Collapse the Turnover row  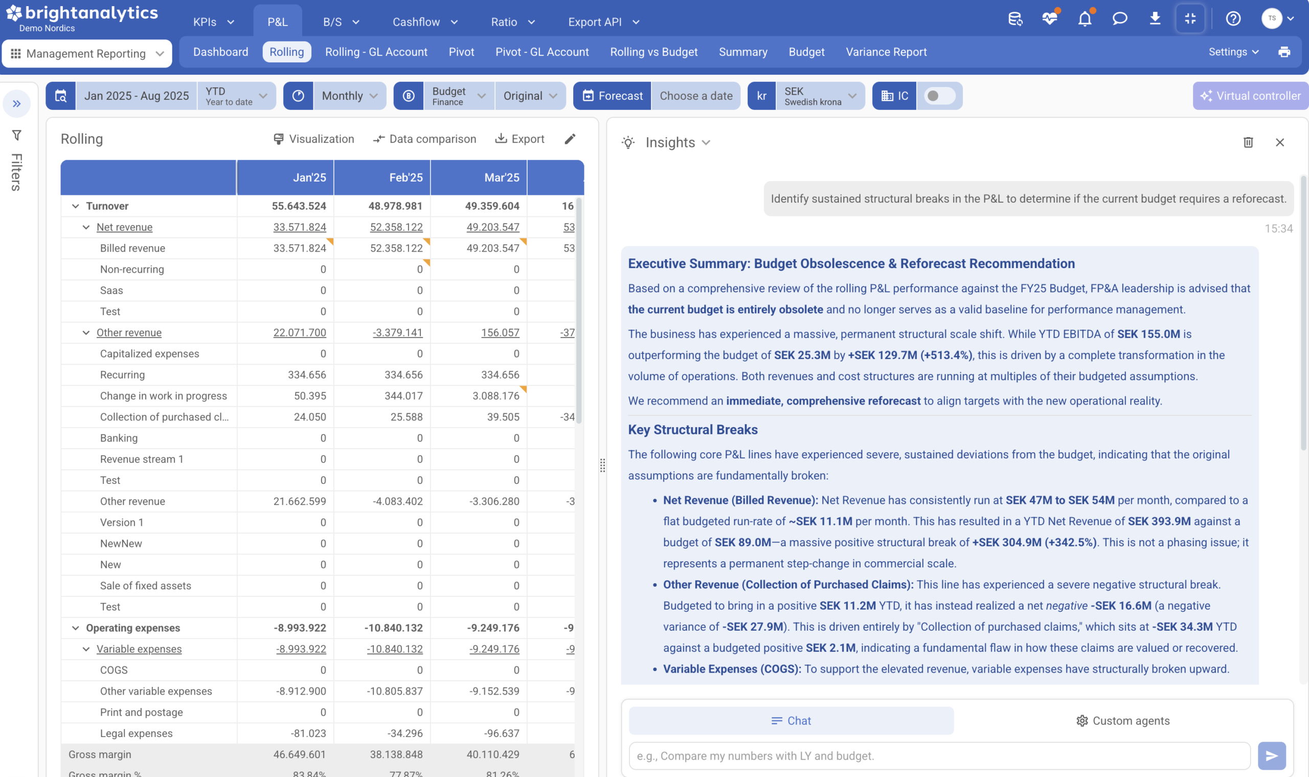pos(75,206)
